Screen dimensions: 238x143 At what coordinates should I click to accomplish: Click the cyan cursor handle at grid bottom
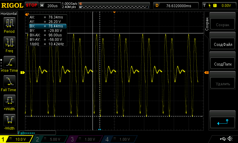pos(100,130)
